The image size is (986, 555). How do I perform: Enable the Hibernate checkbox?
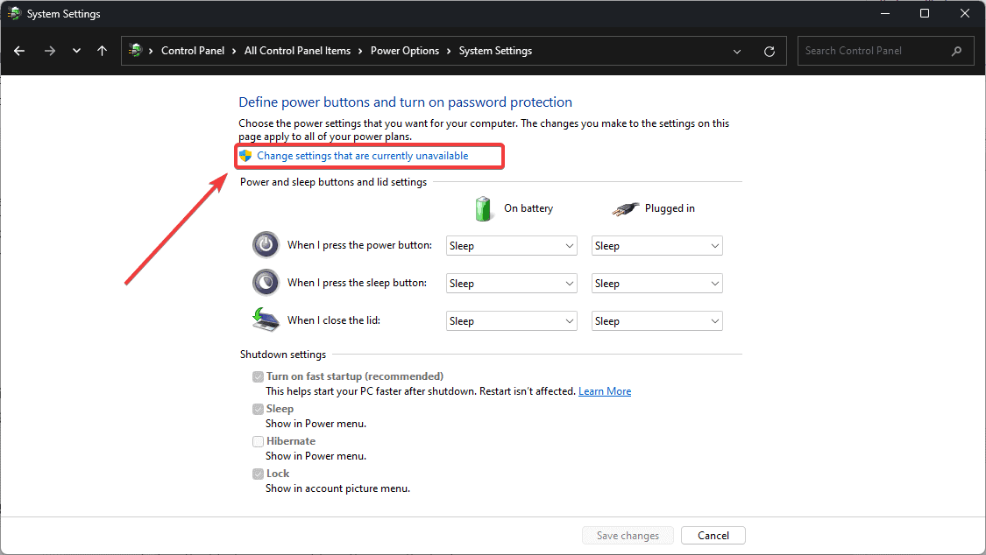click(258, 441)
